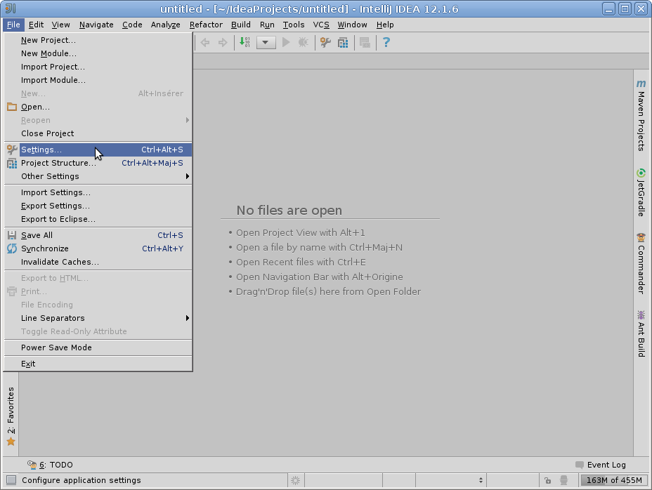Viewport: 652px width, 490px height.
Task: Click the disabled Reopen submenu entry
Action: click(98, 120)
